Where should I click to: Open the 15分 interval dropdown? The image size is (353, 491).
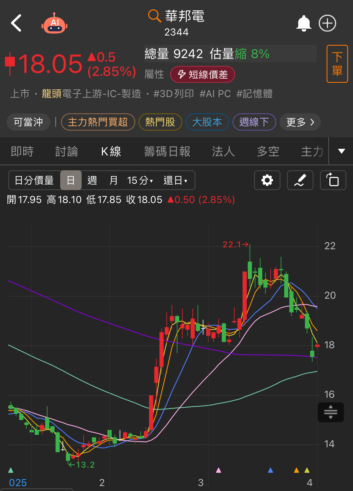click(x=140, y=180)
